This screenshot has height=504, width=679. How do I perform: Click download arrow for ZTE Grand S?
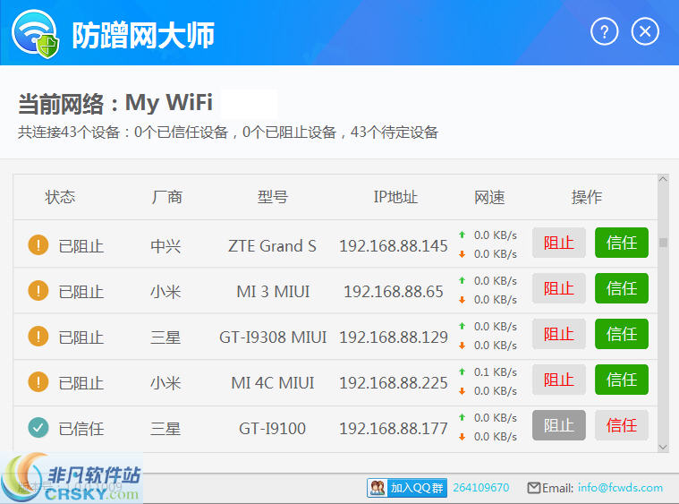(x=462, y=254)
